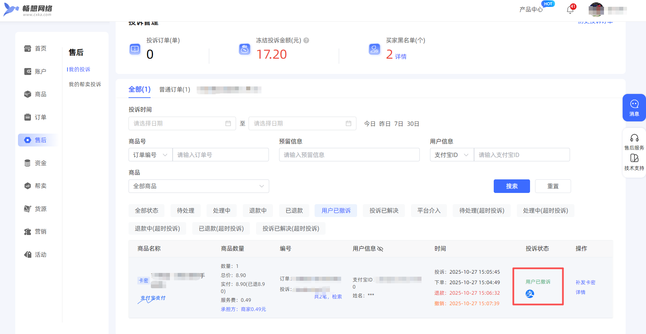Click the 重置 button
The width and height of the screenshot is (646, 334).
point(553,186)
